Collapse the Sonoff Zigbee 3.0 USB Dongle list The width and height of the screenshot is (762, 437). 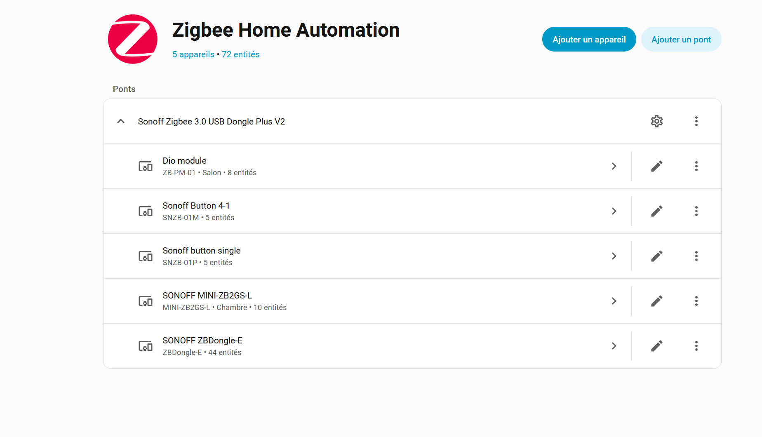[x=121, y=121]
